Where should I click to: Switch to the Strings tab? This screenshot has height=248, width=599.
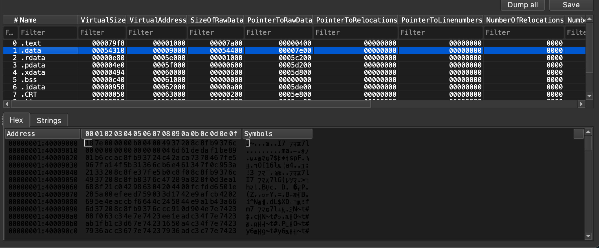[49, 120]
